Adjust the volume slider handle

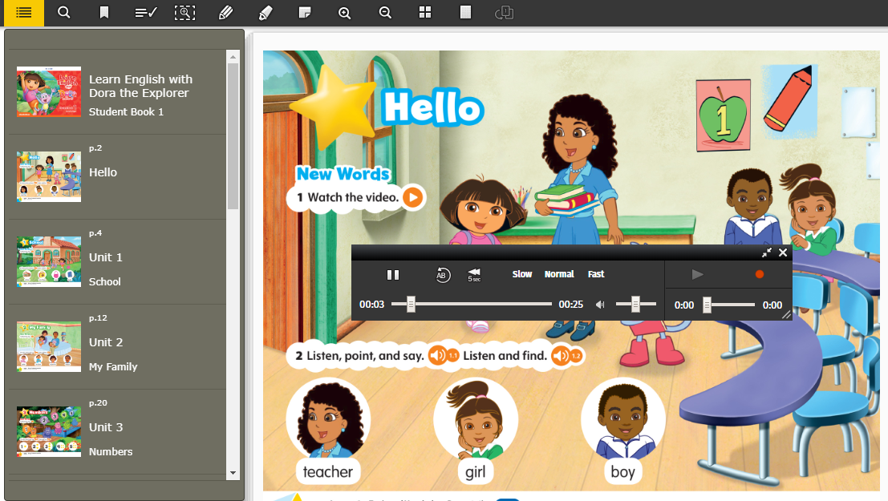[635, 305]
